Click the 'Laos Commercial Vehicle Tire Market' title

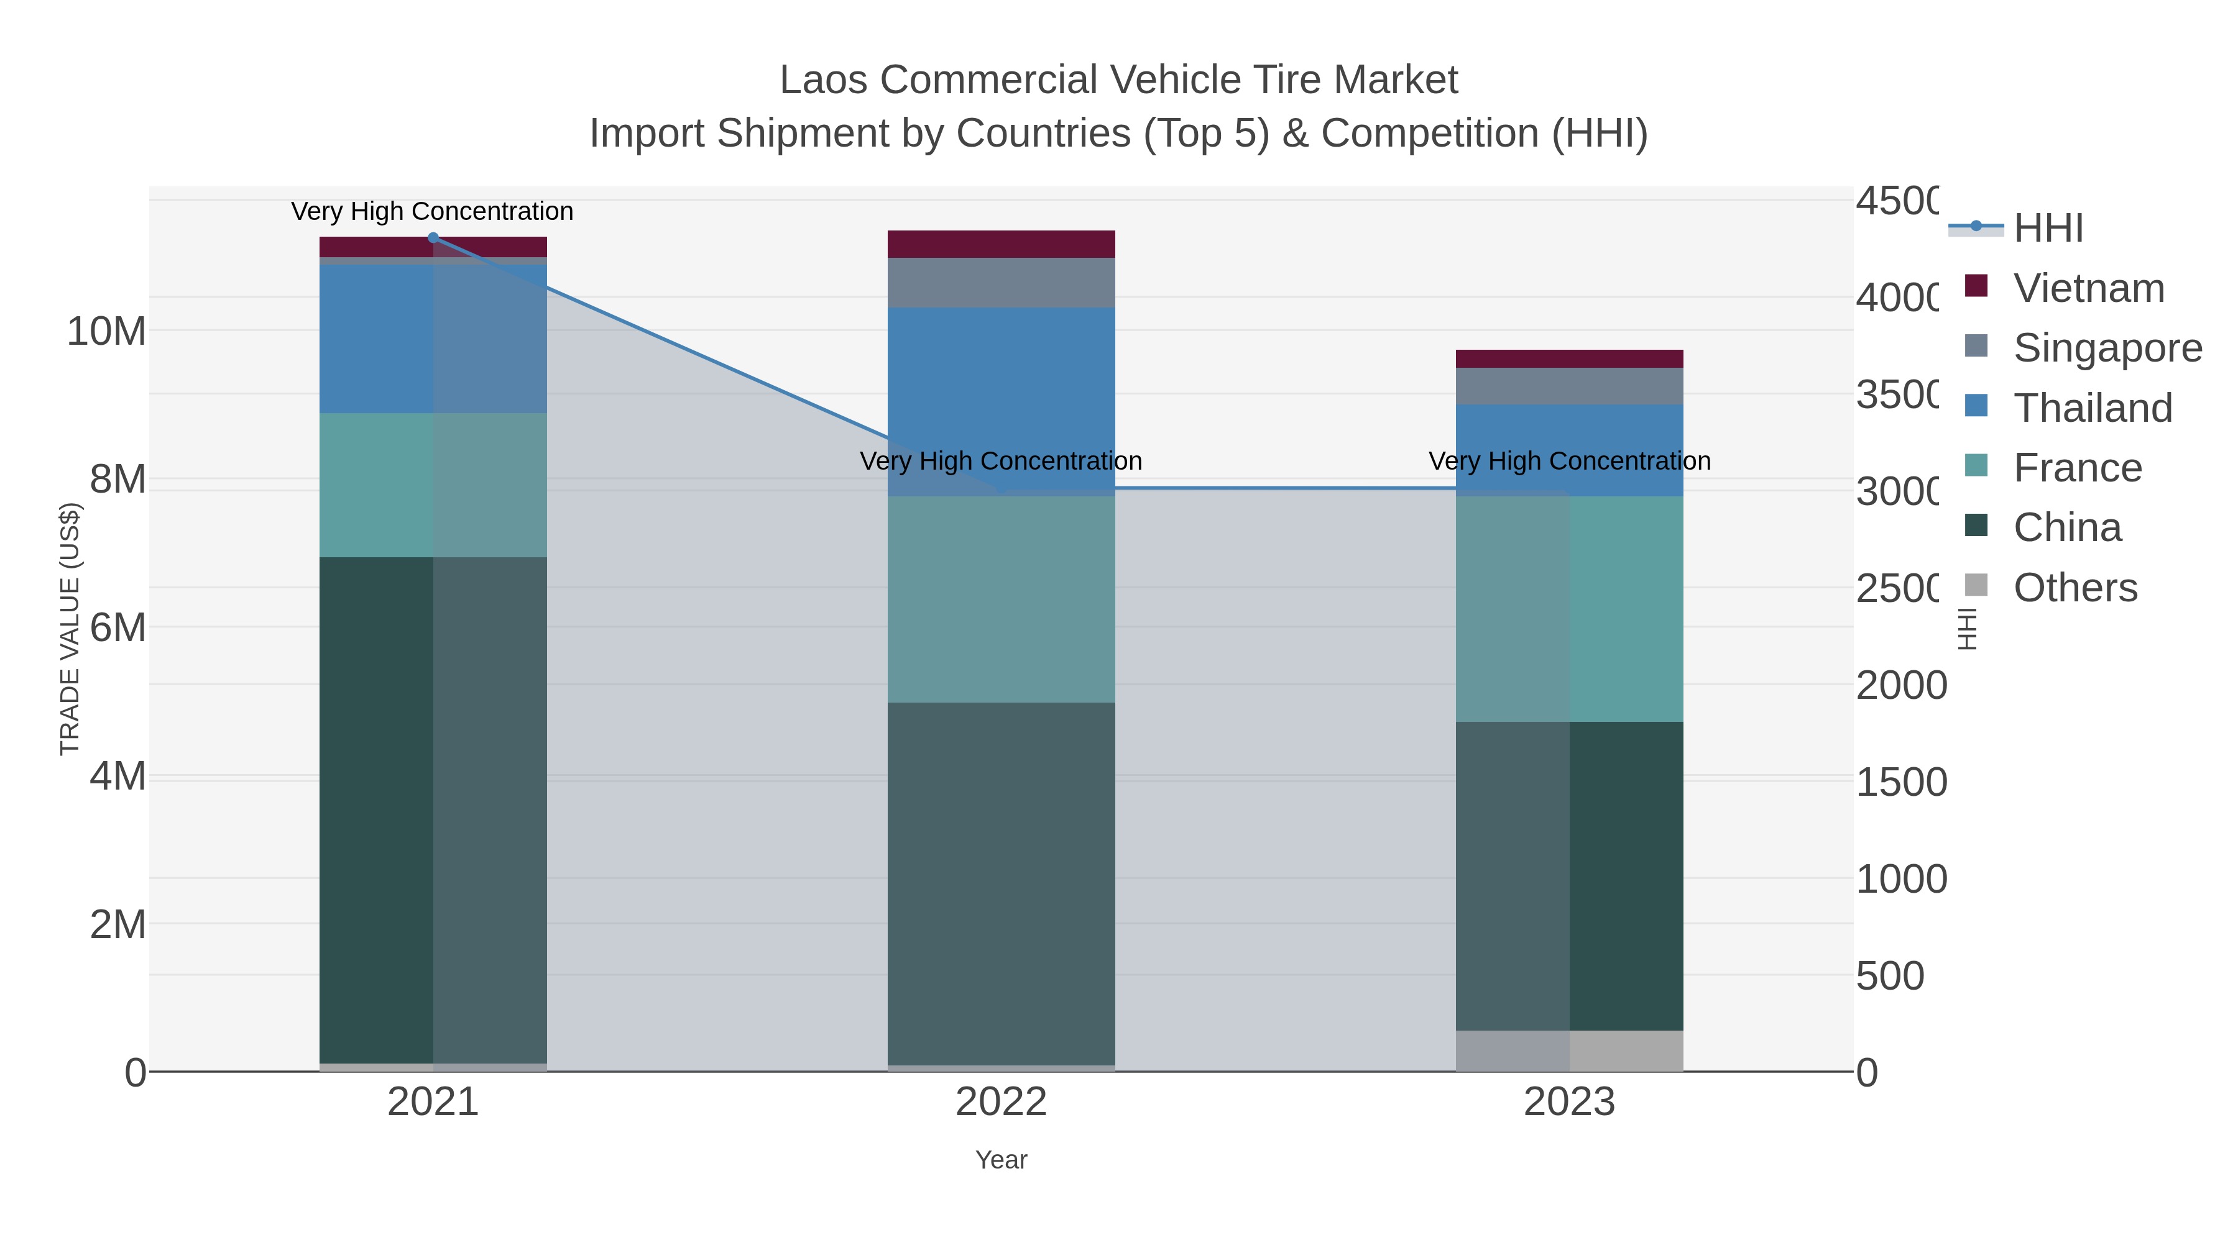[1119, 80]
